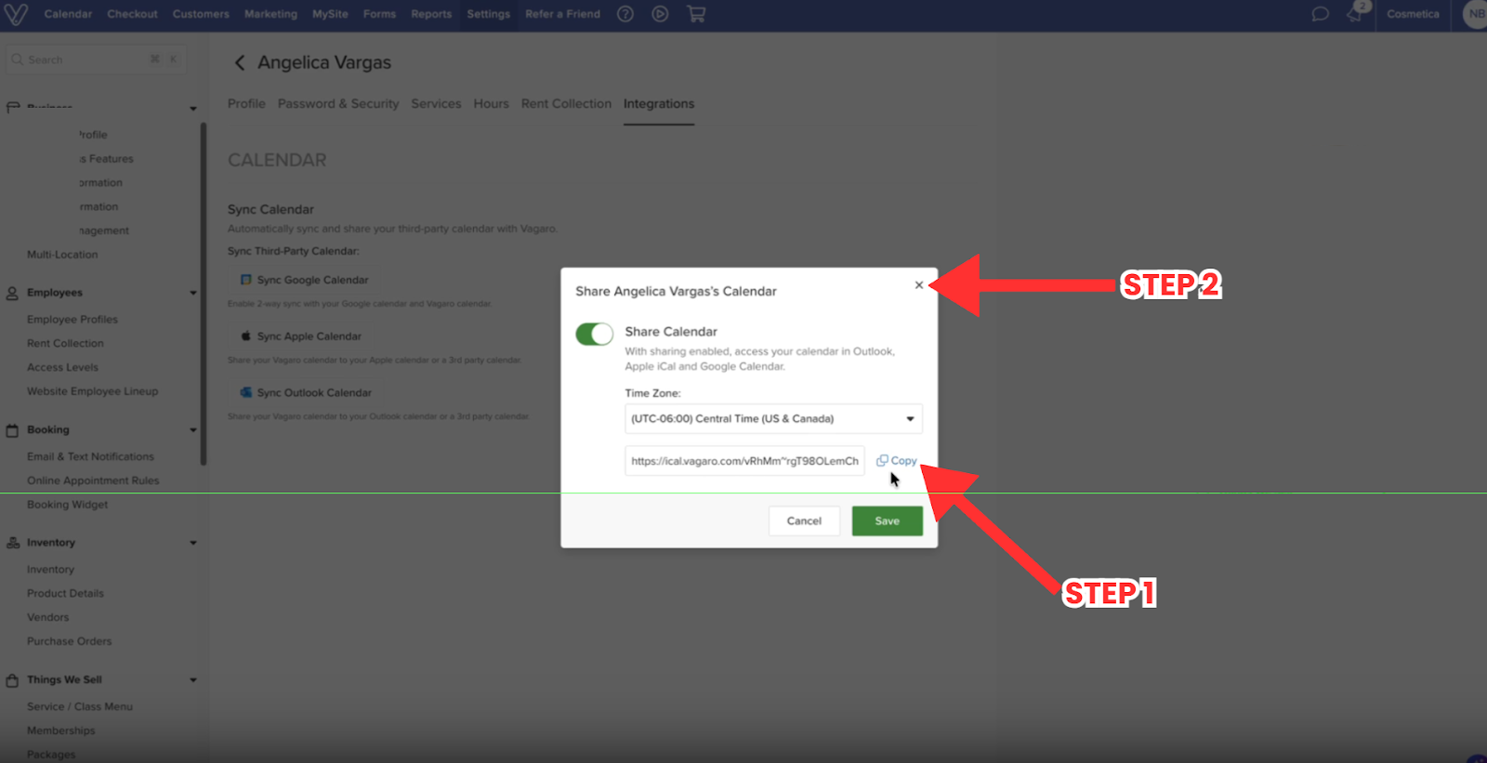Switch to the Profile tab
Image resolution: width=1487 pixels, height=763 pixels.
246,104
